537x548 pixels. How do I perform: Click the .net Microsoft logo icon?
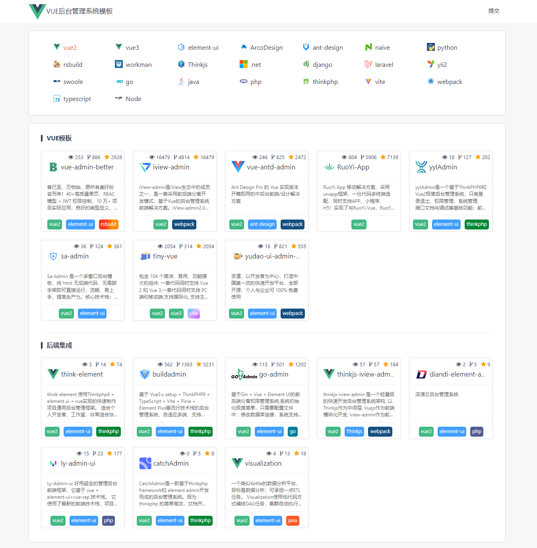pyautogui.click(x=244, y=64)
